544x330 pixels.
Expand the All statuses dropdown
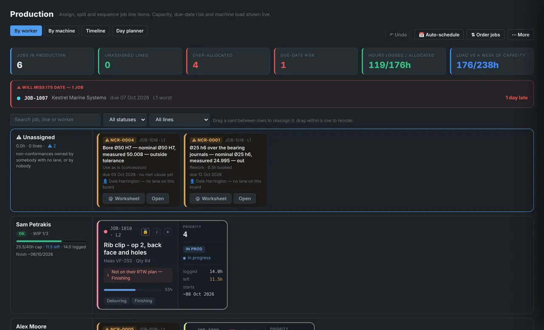click(x=125, y=120)
